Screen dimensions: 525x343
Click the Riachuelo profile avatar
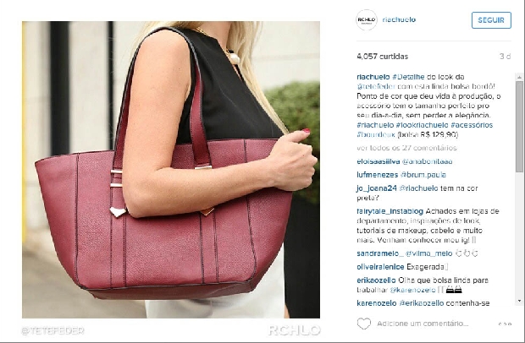tap(367, 19)
